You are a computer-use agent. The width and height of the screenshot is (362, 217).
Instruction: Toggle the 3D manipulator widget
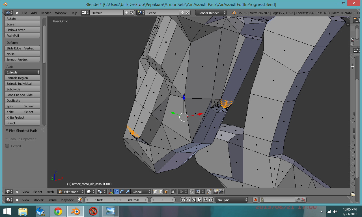(111, 192)
